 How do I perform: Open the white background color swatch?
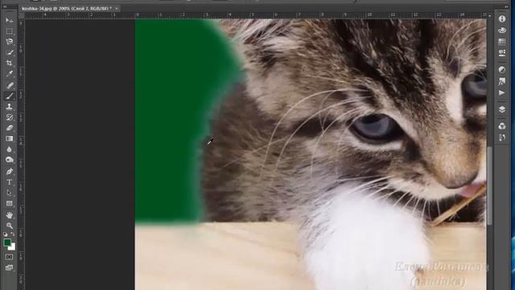coord(13,247)
